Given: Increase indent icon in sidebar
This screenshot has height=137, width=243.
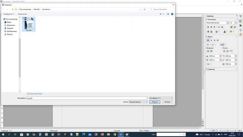Looking at the screenshot, I should click(224, 51).
